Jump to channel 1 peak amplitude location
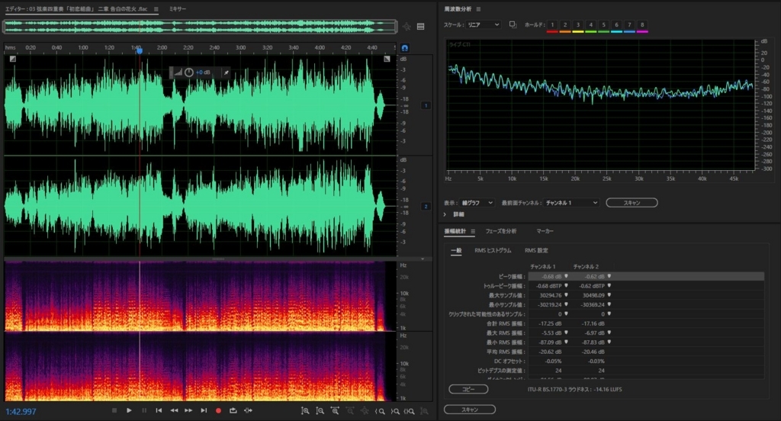Screen dimensions: 781x421 [566, 276]
